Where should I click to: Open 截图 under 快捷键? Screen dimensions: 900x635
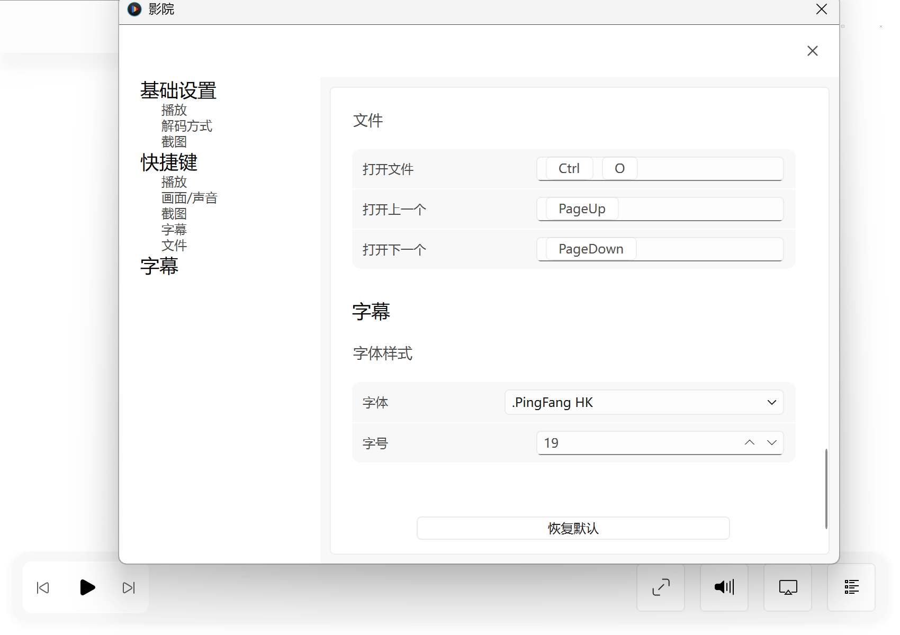[x=174, y=214]
